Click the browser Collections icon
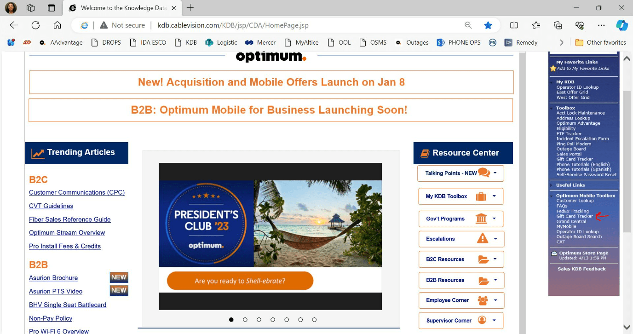 click(558, 25)
